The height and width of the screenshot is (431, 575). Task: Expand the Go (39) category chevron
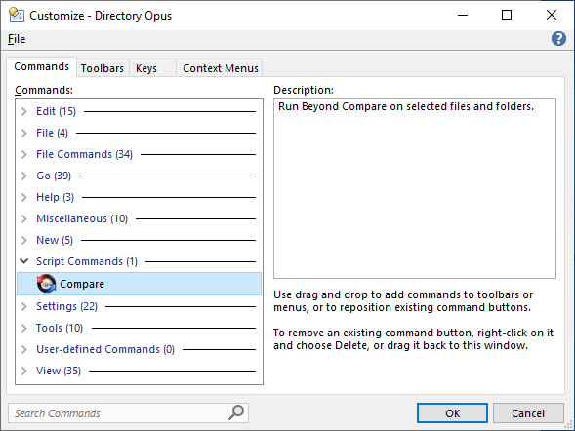pos(24,176)
